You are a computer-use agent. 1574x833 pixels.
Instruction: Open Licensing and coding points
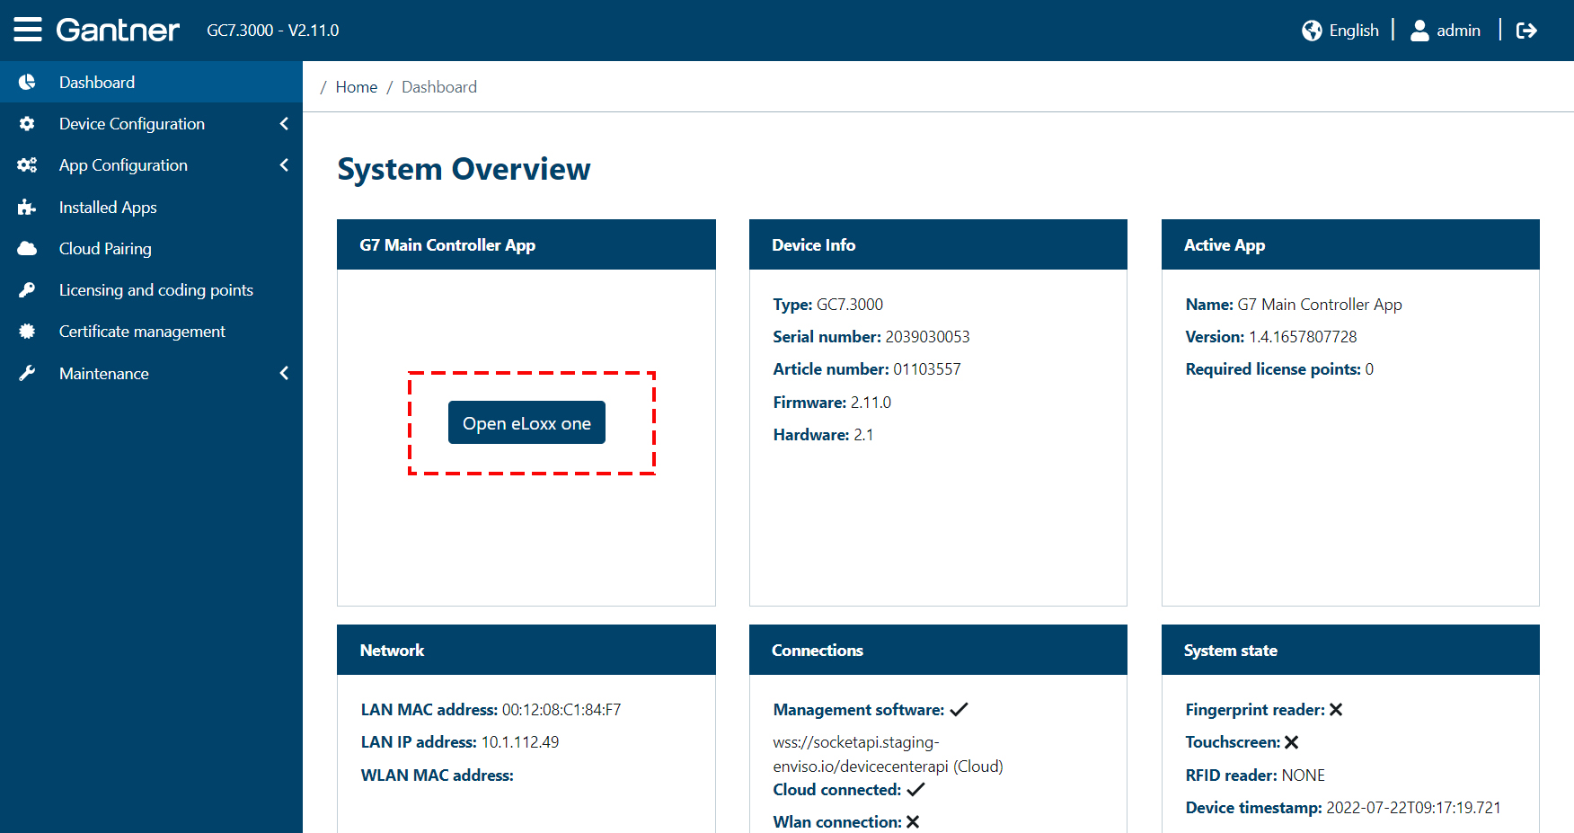[x=151, y=290]
